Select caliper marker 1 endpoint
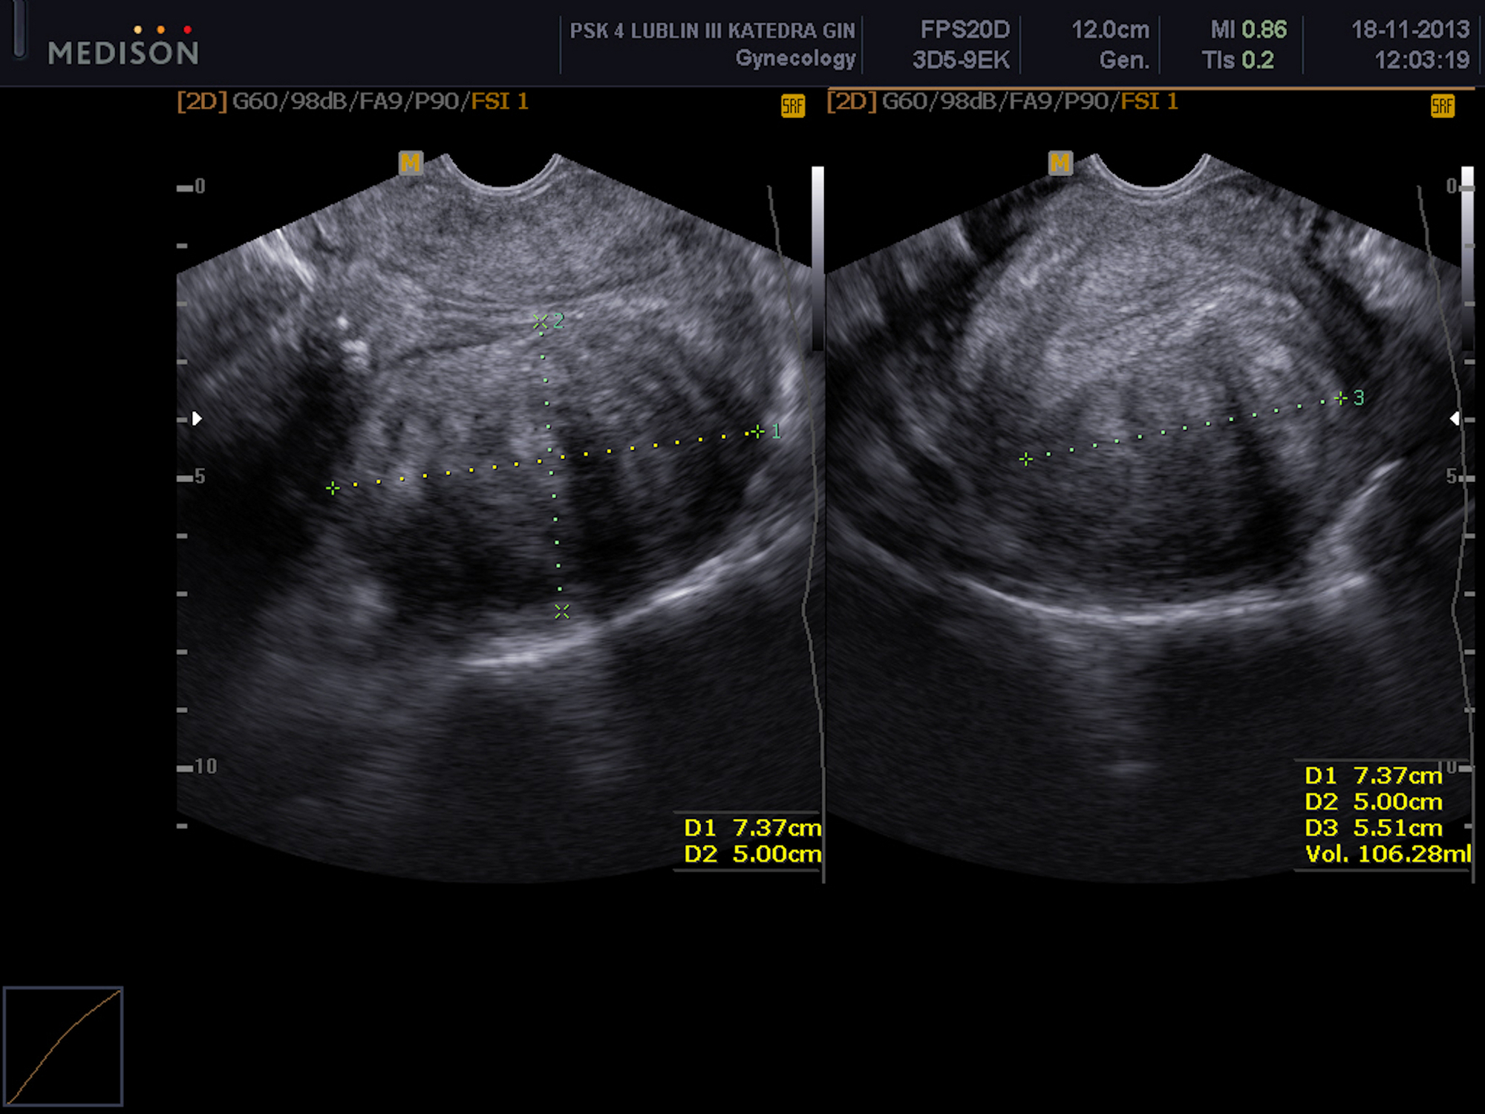 [x=757, y=431]
